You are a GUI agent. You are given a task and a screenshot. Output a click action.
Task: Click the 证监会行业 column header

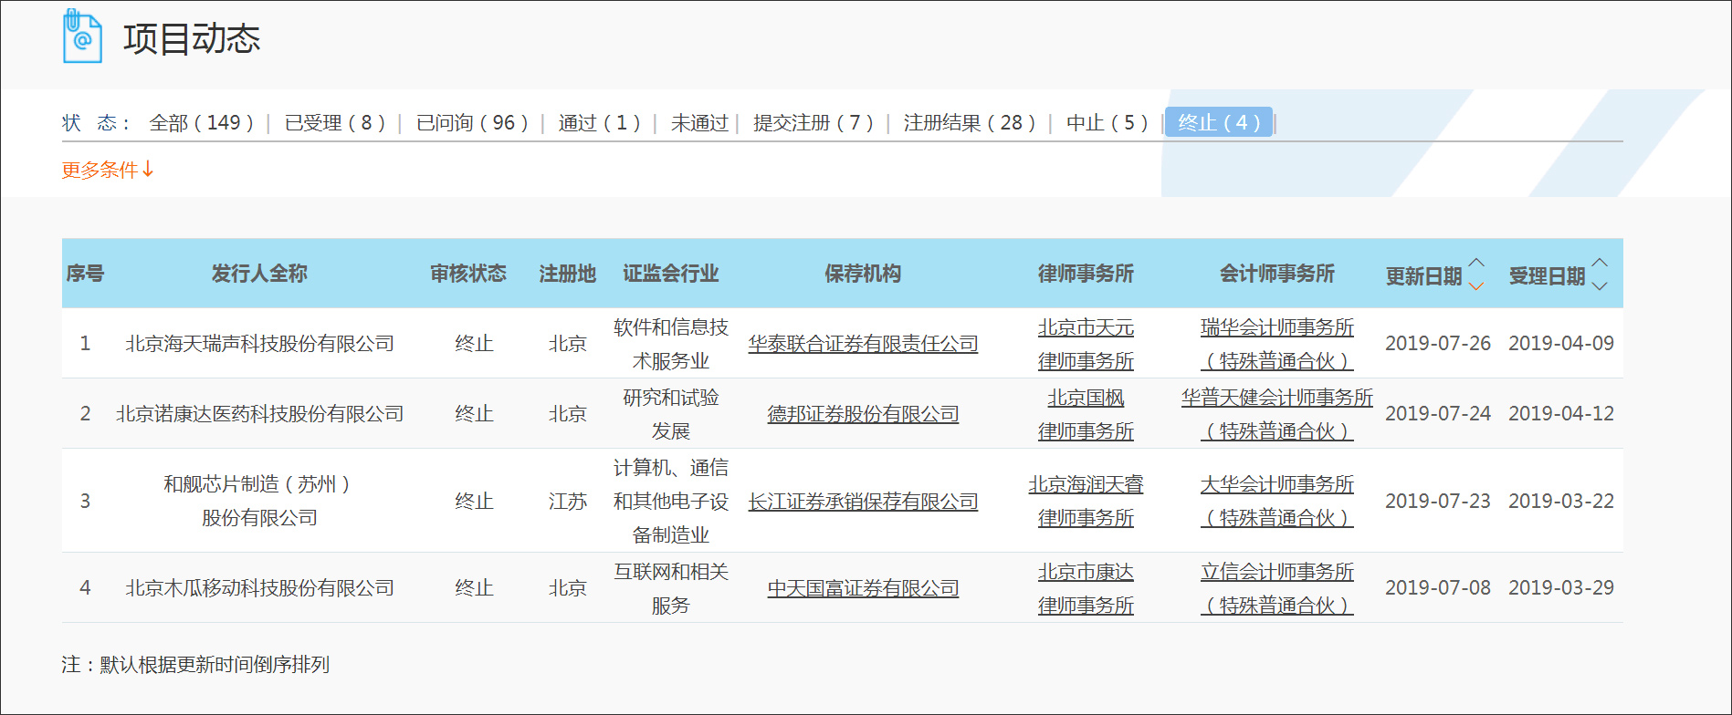coord(671,274)
